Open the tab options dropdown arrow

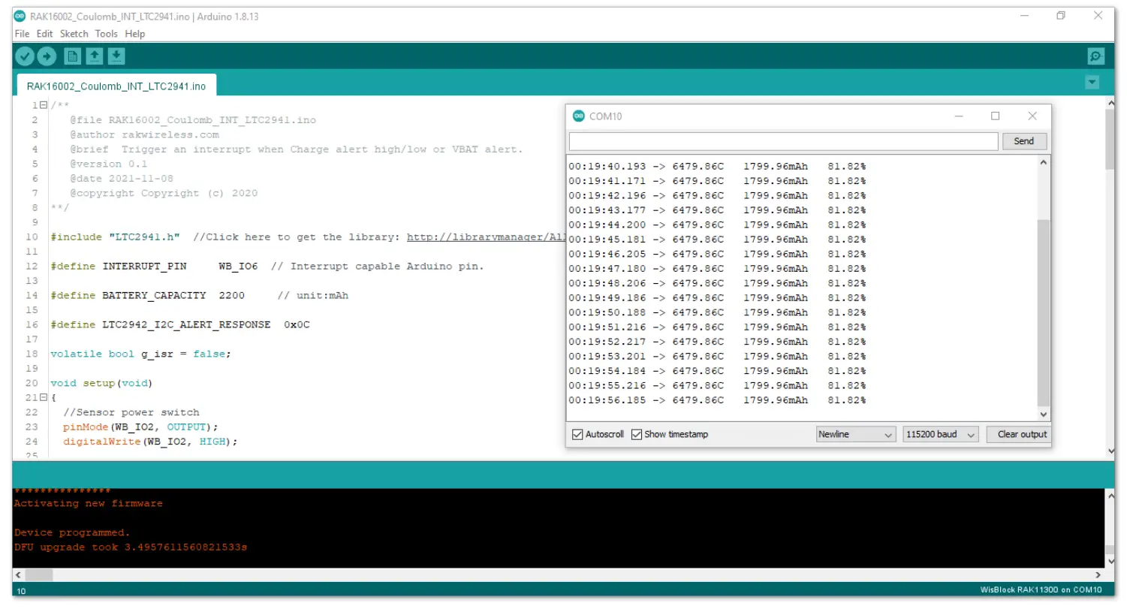pos(1092,82)
